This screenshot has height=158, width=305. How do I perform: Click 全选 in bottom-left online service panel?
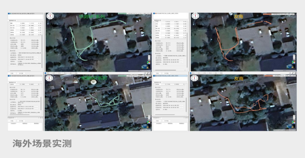coord(12,121)
